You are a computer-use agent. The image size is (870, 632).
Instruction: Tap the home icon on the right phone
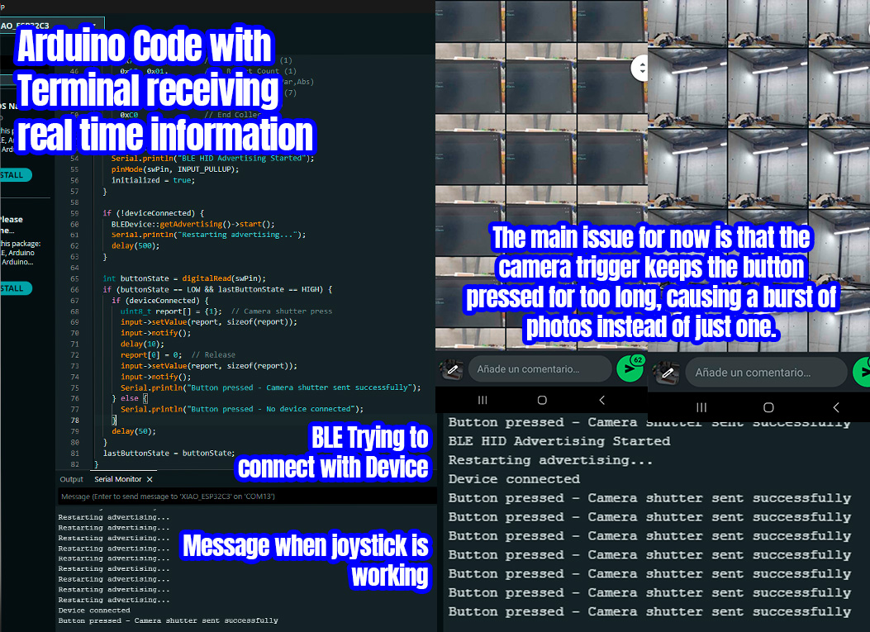[768, 407]
